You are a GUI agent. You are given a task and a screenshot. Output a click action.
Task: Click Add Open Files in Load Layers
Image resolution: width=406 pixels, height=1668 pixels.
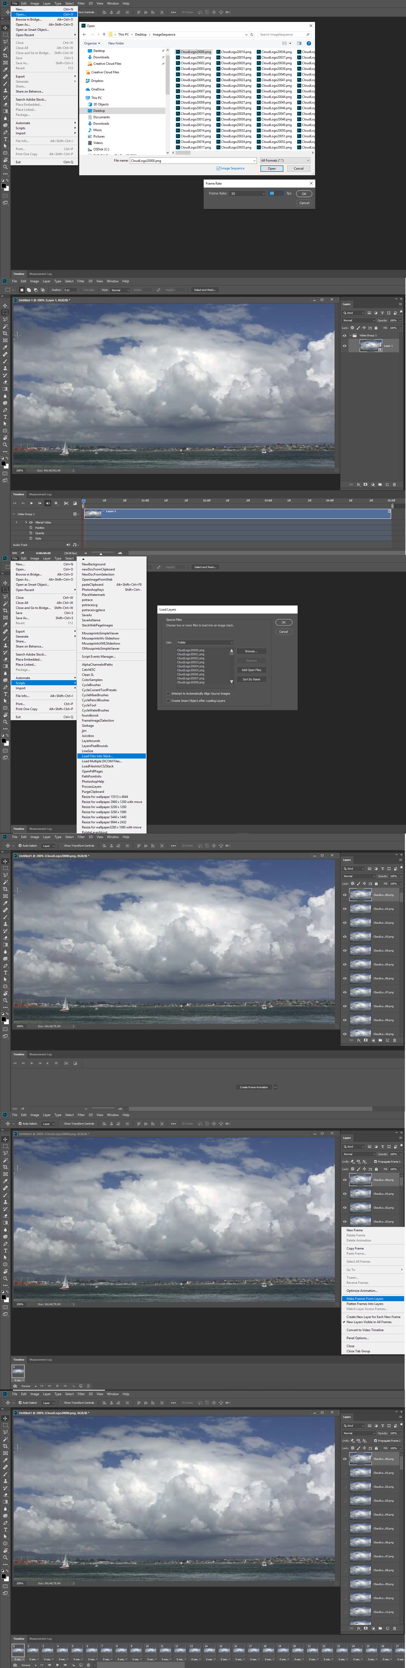click(x=251, y=670)
